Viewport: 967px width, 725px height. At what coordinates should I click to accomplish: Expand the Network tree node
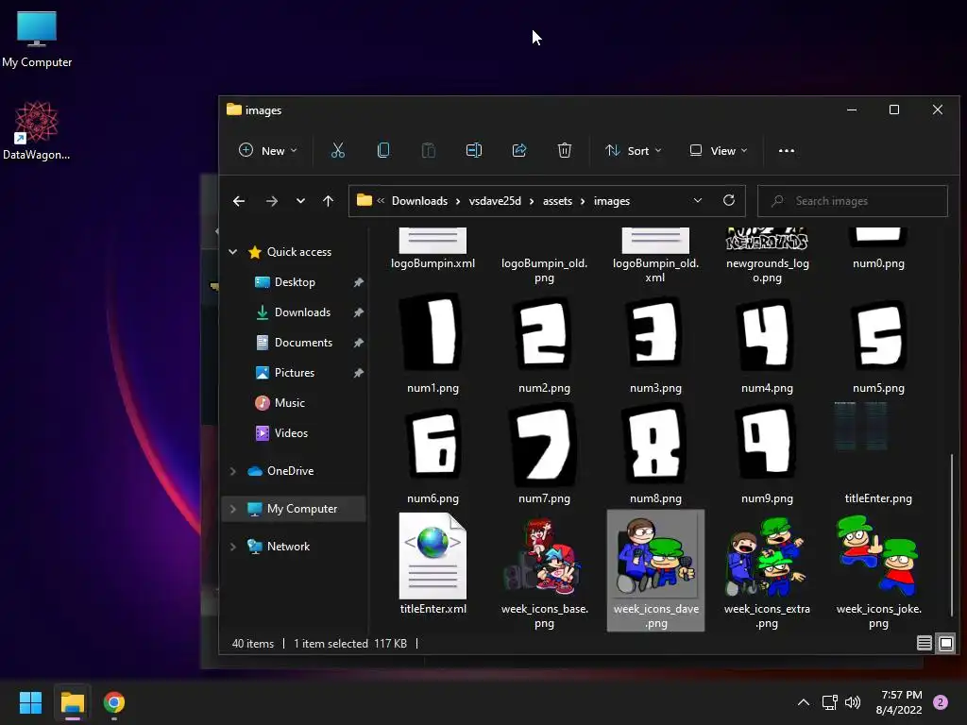point(233,547)
